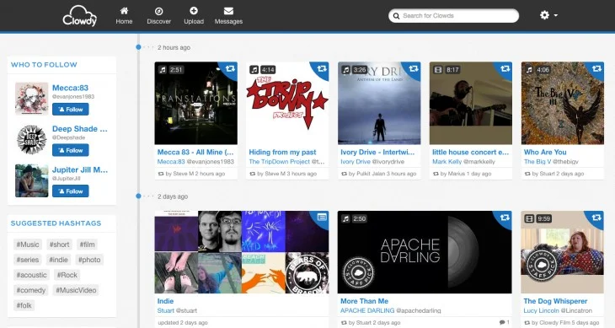The height and width of the screenshot is (328, 615).
Task: Click the magnifier icon in search box
Action: pyautogui.click(x=396, y=16)
